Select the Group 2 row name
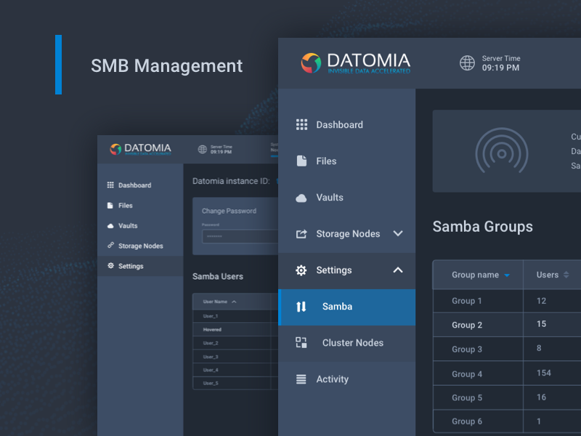The width and height of the screenshot is (581, 436). 467,325
